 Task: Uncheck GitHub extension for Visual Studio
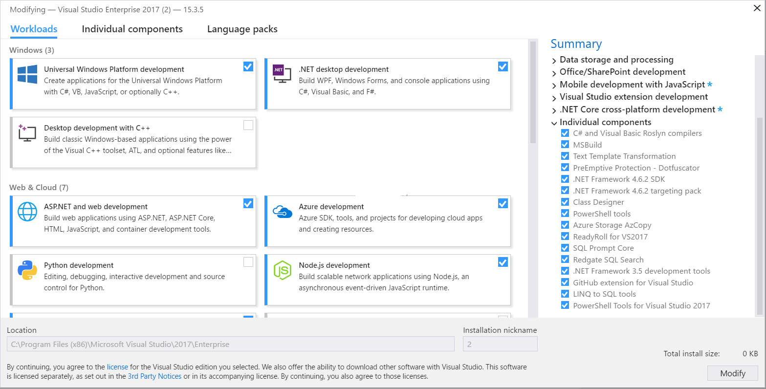pos(565,282)
